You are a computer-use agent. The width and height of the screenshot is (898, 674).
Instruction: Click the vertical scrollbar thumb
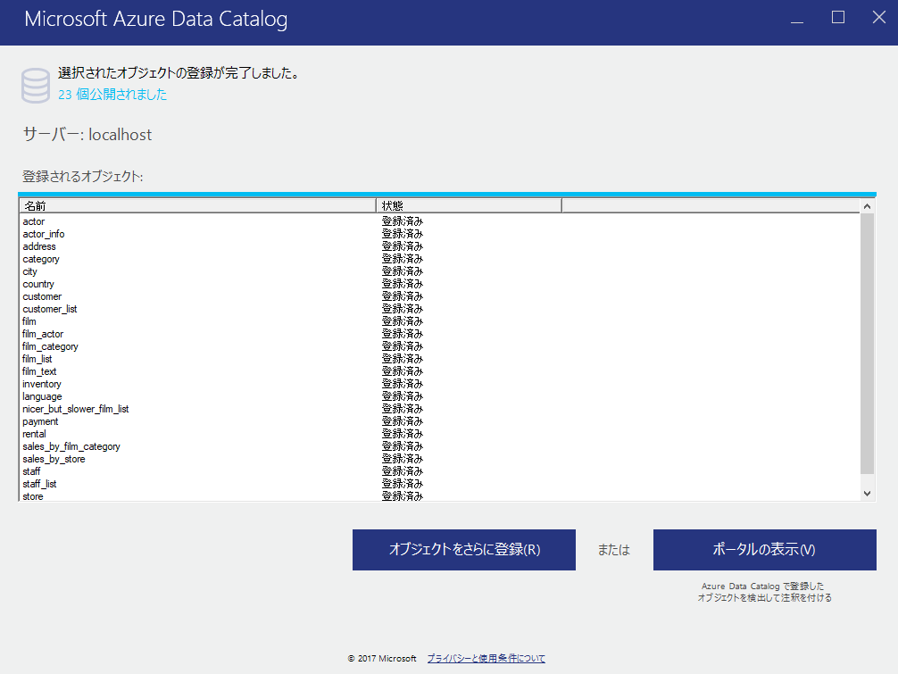[x=867, y=344]
